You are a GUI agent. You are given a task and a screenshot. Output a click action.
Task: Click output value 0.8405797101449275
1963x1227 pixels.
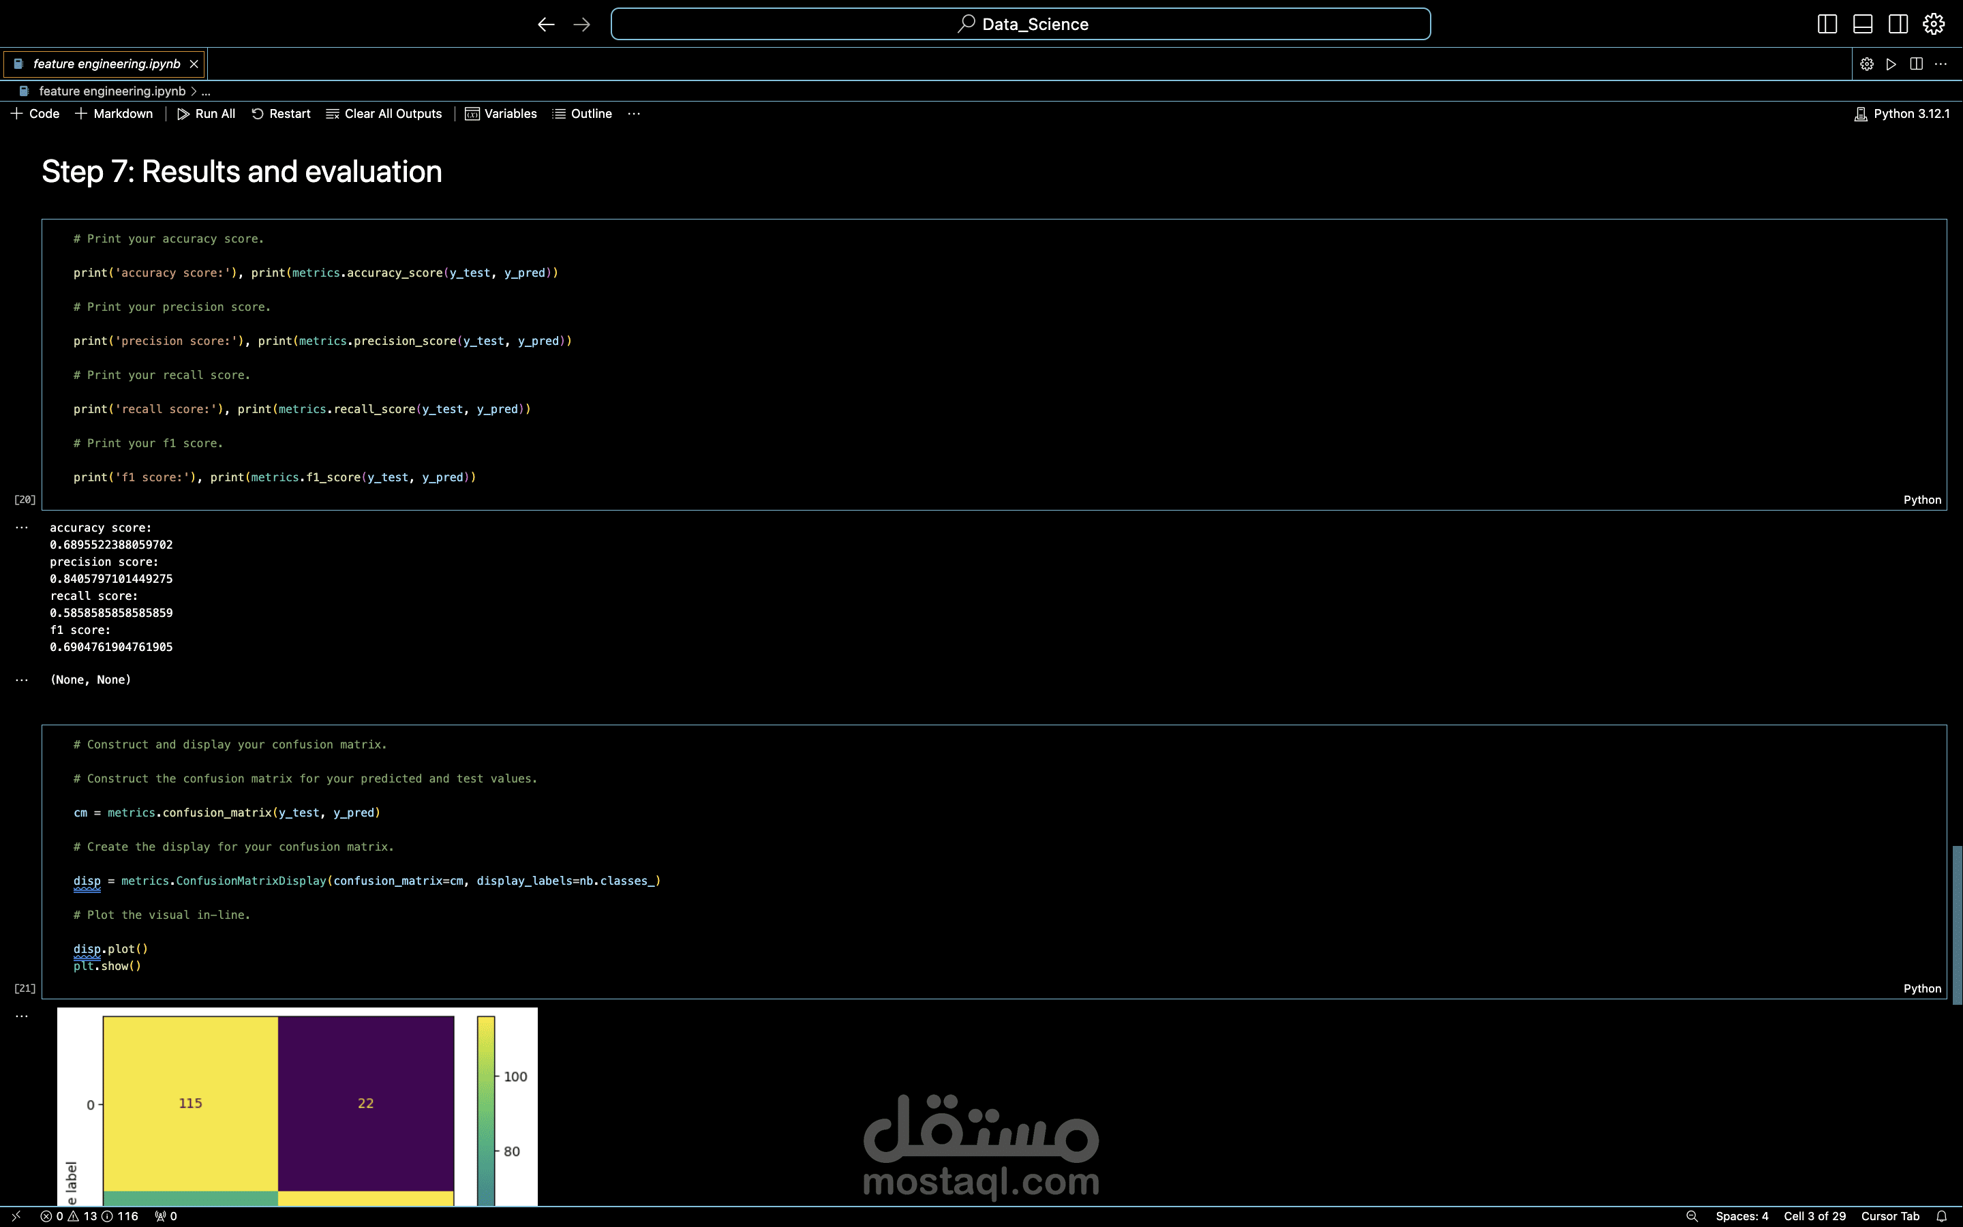point(111,579)
